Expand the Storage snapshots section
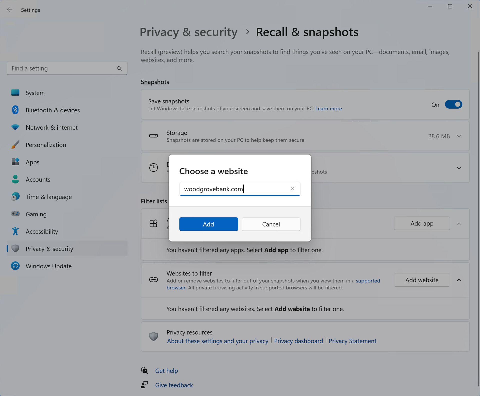 (459, 136)
